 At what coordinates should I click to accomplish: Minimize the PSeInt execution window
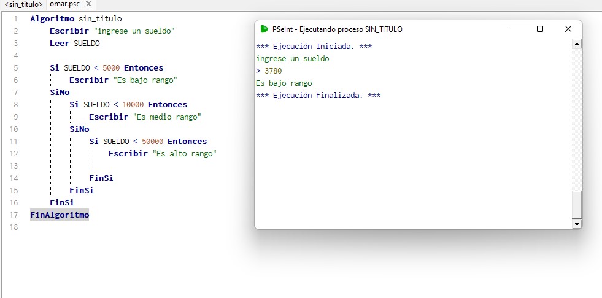[512, 29]
